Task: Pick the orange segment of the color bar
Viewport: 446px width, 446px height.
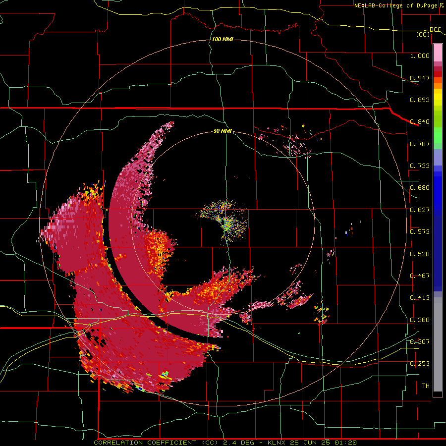Action: 438,86
